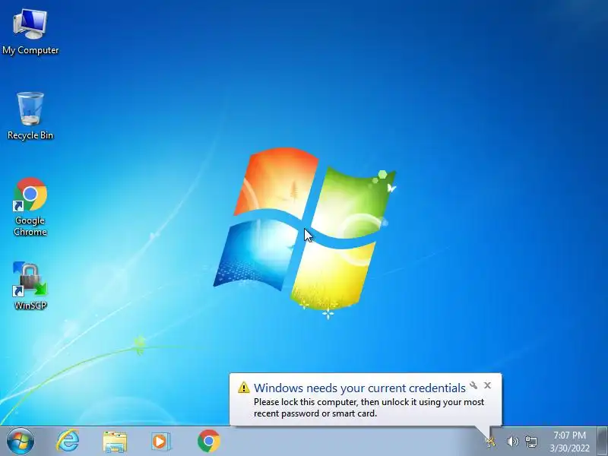Open Windows Explorer from the taskbar

point(115,442)
